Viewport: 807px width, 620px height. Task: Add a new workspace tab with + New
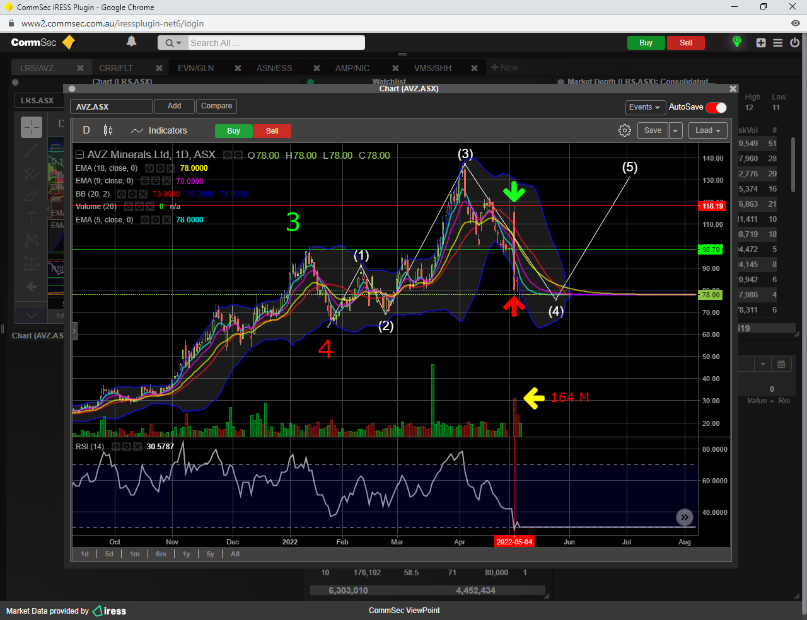coord(504,67)
